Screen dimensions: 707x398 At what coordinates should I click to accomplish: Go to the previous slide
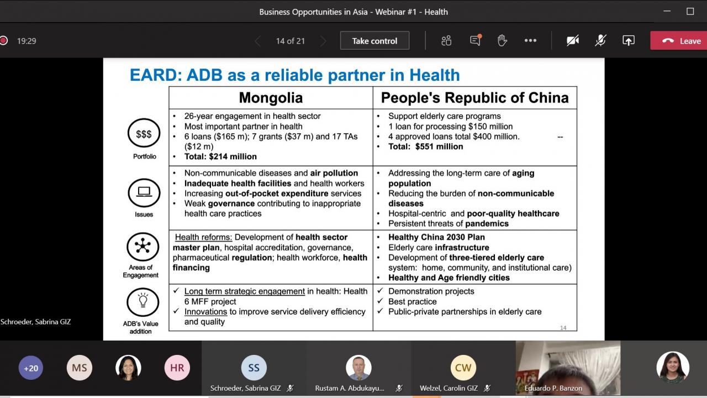coord(258,41)
